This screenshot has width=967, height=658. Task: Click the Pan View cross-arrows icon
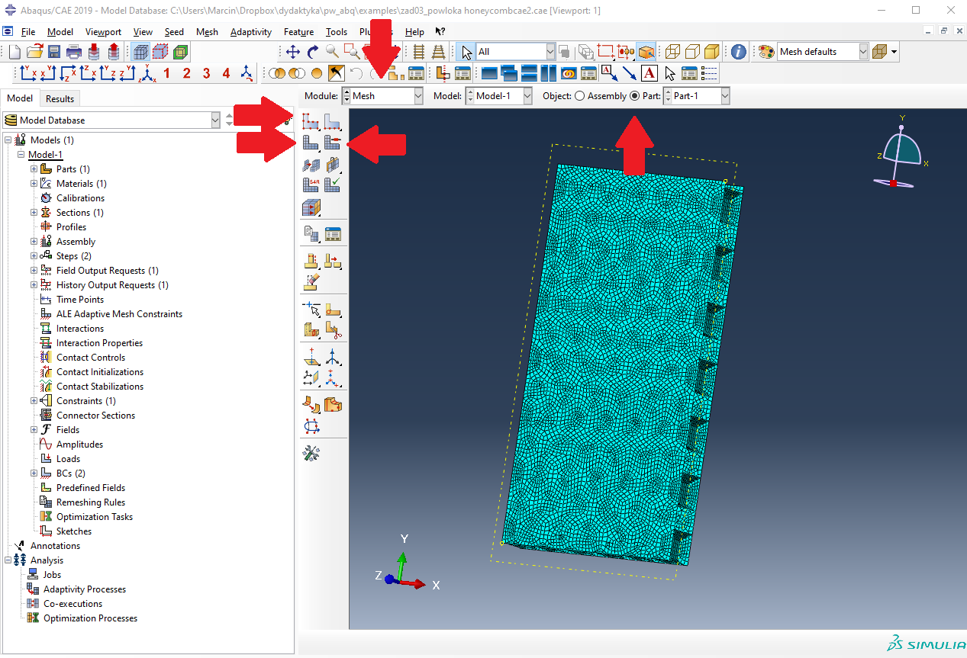pos(292,52)
